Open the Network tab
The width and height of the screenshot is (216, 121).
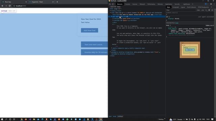142,4
